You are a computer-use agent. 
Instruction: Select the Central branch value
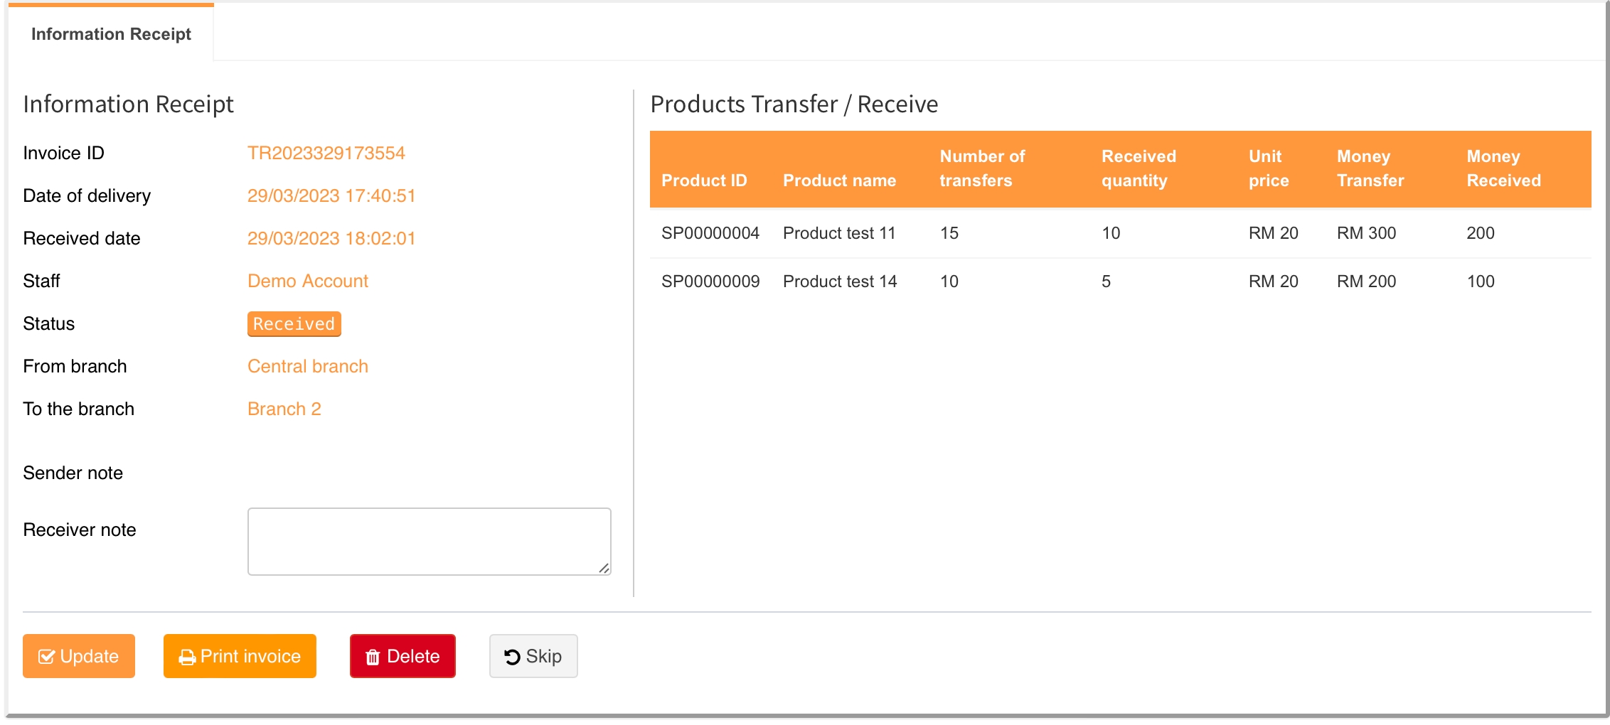(307, 366)
